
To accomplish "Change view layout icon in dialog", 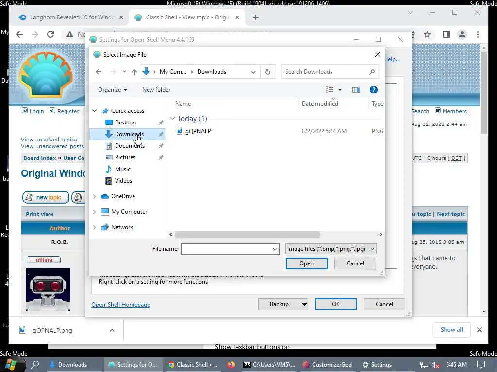I will 330,90.
